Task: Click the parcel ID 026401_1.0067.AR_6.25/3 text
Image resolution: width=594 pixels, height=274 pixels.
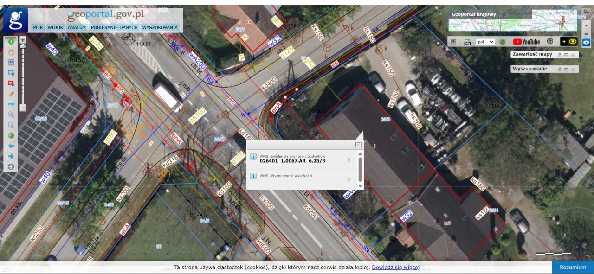Action: 292,161
